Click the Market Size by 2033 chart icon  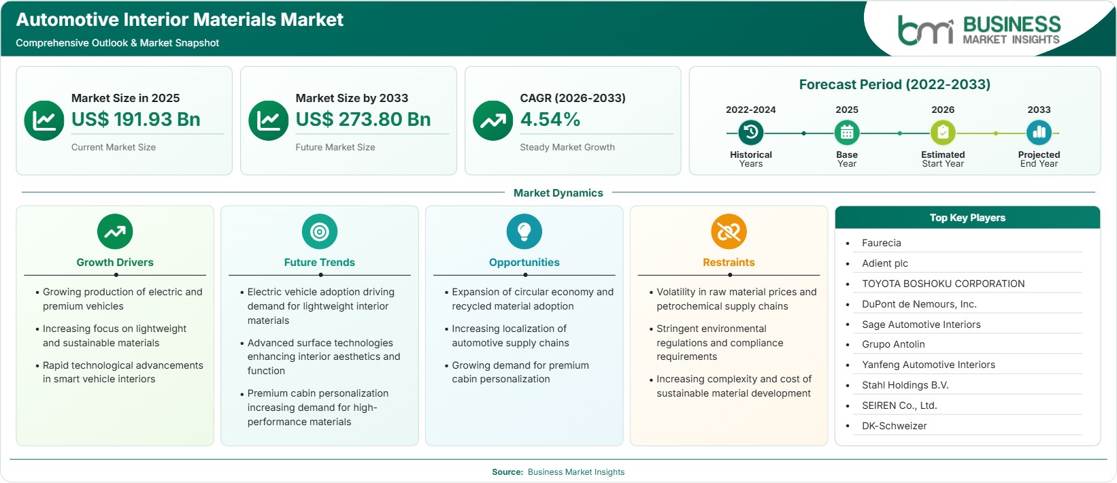[x=269, y=121]
